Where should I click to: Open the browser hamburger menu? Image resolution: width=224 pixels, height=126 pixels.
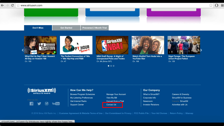coord(222,5)
